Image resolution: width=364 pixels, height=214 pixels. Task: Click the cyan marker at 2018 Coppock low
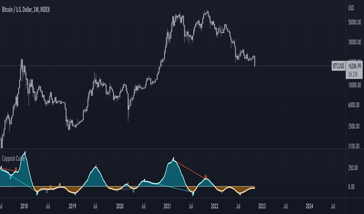tap(37, 194)
